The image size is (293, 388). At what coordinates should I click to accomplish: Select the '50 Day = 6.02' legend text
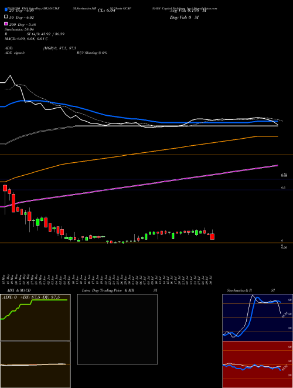22,18
